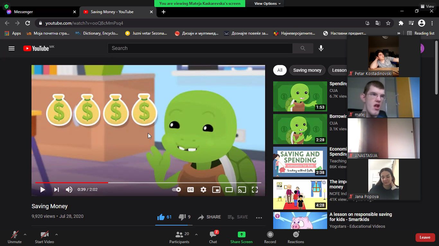Click the YouTube play button

click(x=42, y=190)
